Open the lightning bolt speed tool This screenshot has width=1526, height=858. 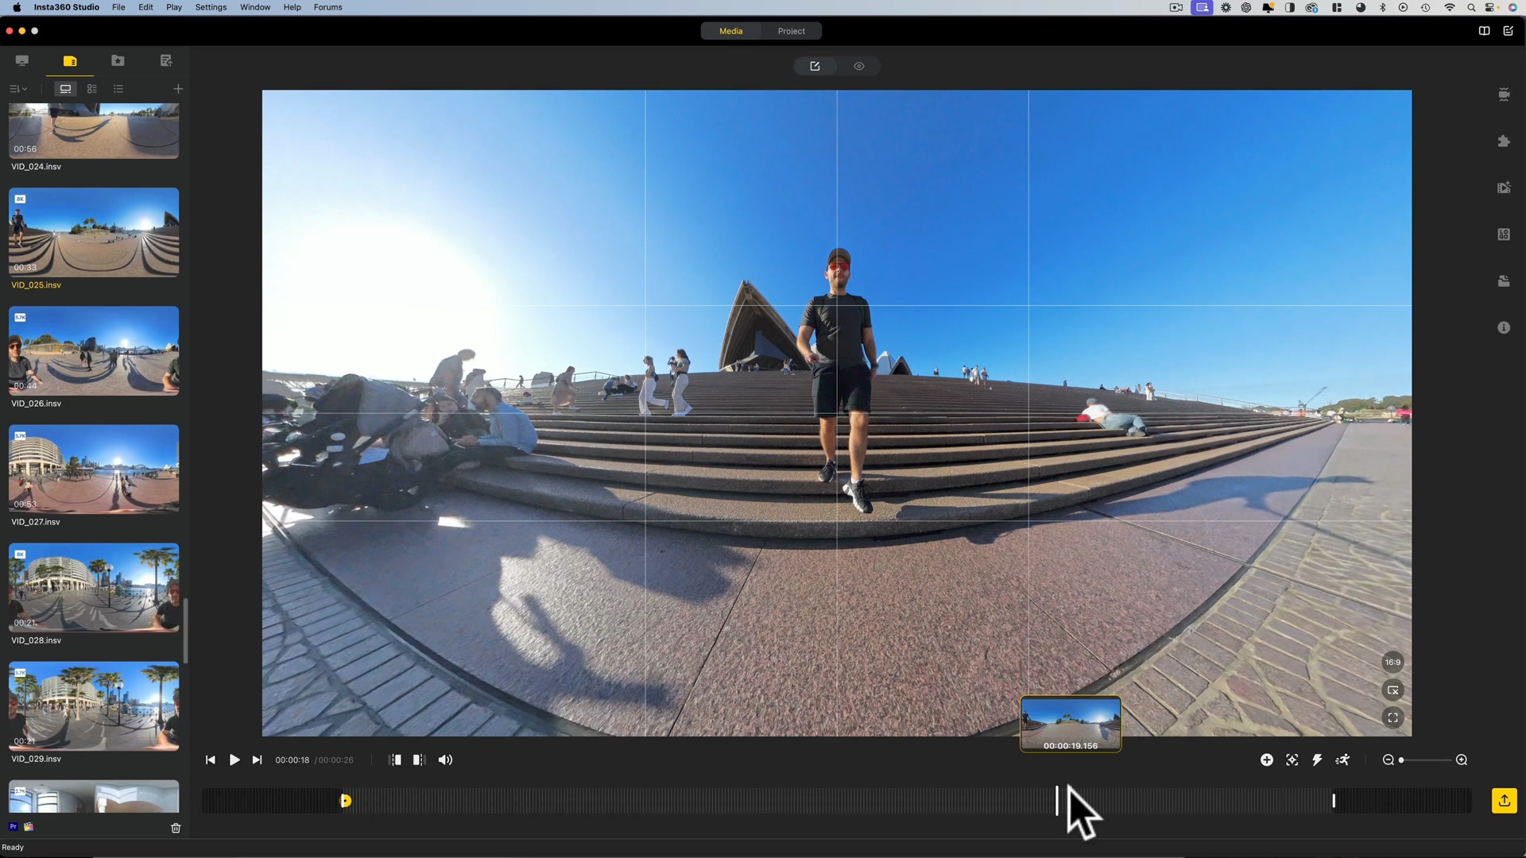point(1317,760)
